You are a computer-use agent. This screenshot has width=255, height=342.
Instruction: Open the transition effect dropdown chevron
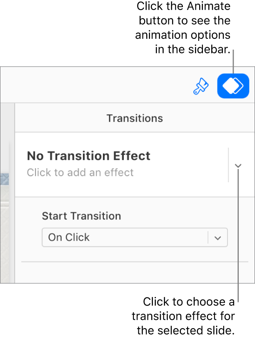(x=237, y=165)
